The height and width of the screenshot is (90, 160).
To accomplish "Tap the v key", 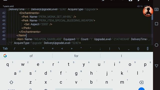I will 76,82.
